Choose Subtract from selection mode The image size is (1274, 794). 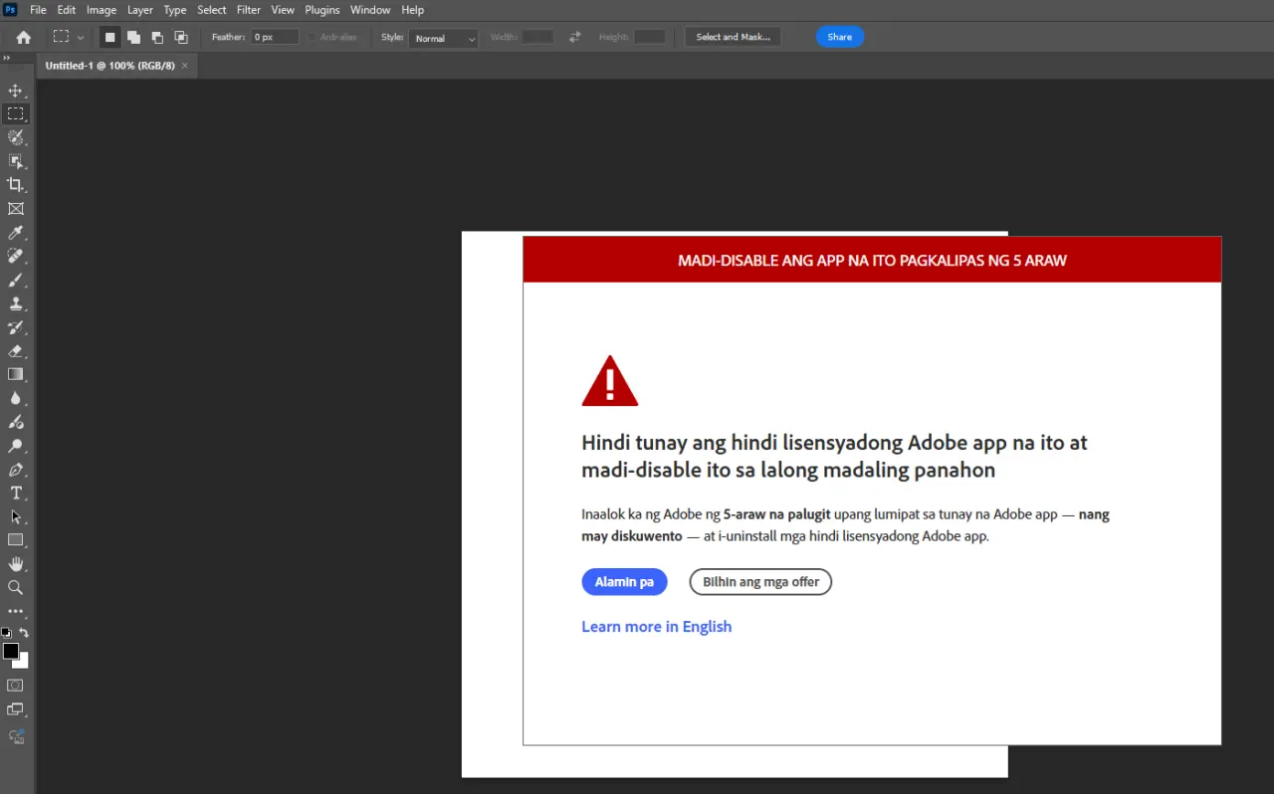(x=157, y=37)
